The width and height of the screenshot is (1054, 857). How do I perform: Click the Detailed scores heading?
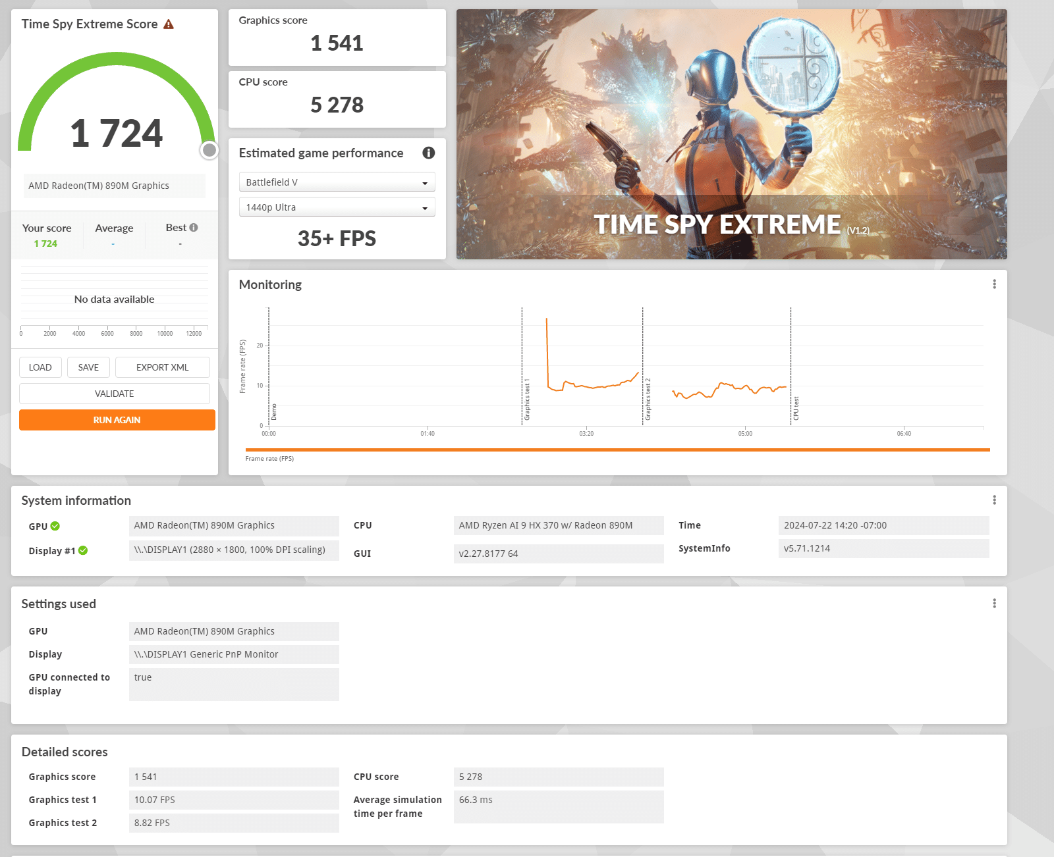(x=65, y=752)
